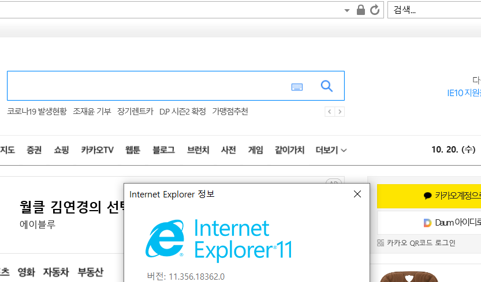Click the 10. 20. (수) date text
The height and width of the screenshot is (282, 481).
coord(453,150)
